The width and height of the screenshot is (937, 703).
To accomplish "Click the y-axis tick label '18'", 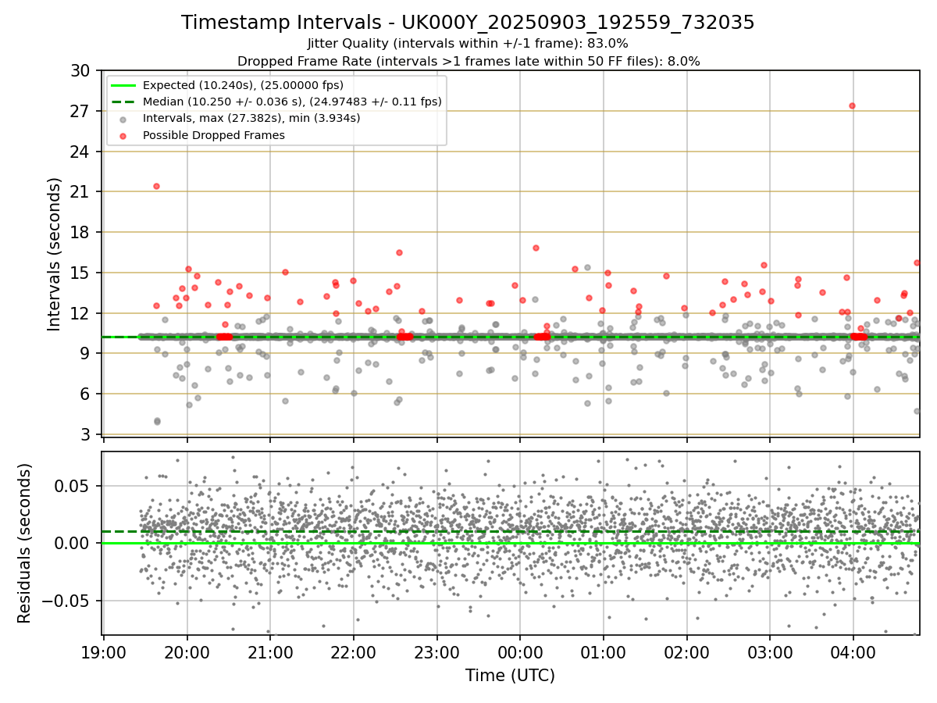I will pos(80,232).
